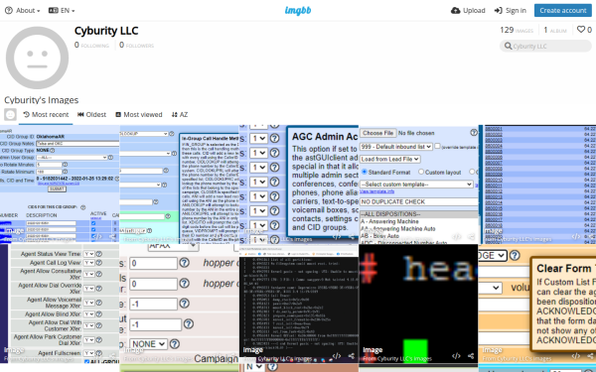Open 'Image' title on 'hea' thumbnail
Screen dimensions: 596x372
372,350
